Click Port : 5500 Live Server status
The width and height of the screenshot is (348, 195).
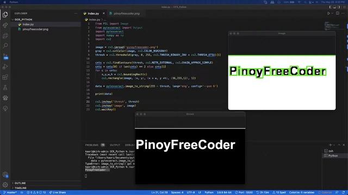(x=244, y=193)
